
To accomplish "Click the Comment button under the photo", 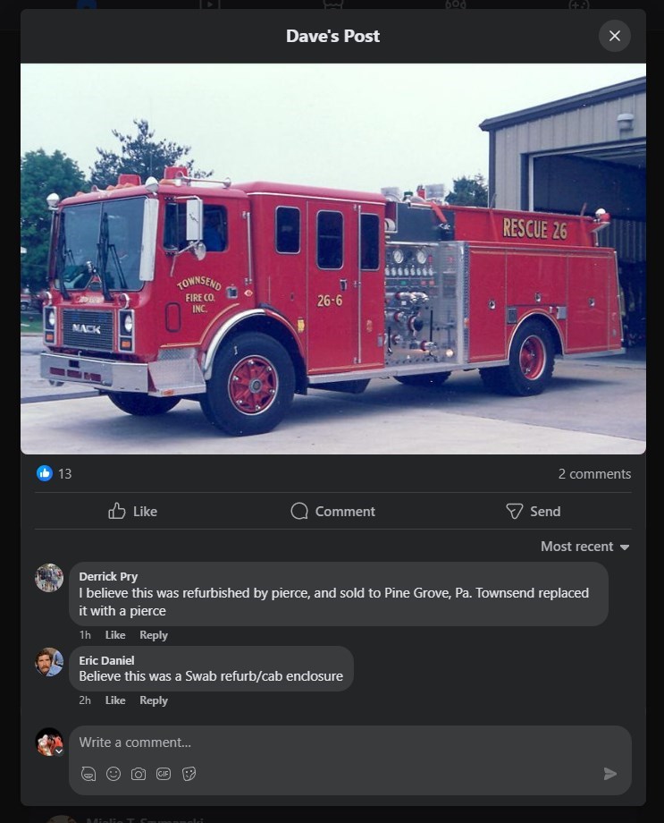I will (x=333, y=511).
